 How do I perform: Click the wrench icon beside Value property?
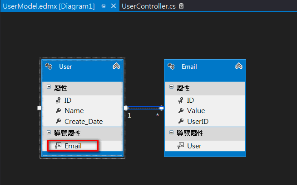coord(180,111)
